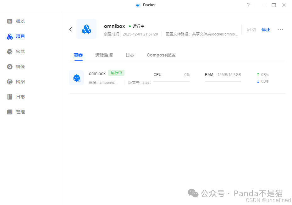Open the 管理 management icon in sidebar
The width and height of the screenshot is (292, 205).
coord(10,112)
